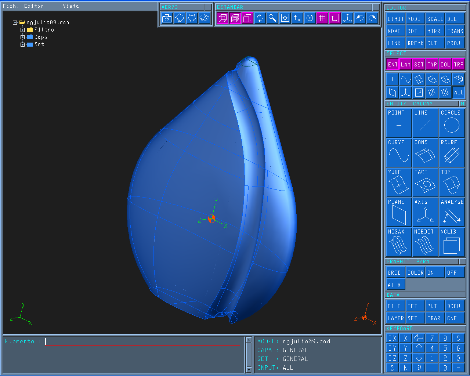470x376 pixels.
Task: Choose the LINE entity tool
Action: point(425,123)
